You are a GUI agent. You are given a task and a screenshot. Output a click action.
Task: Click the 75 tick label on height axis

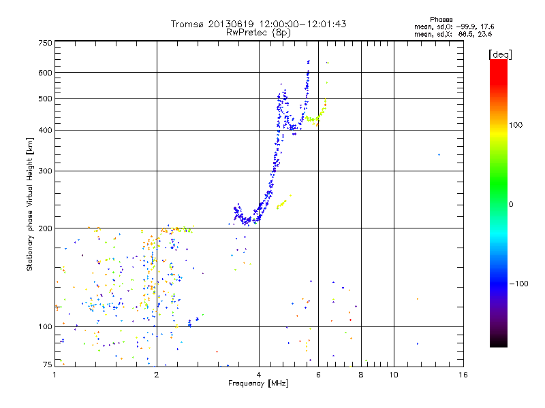tap(47, 365)
